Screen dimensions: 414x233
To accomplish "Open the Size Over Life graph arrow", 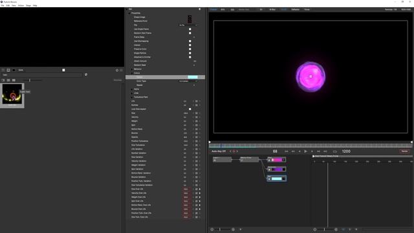I will coord(200,189).
